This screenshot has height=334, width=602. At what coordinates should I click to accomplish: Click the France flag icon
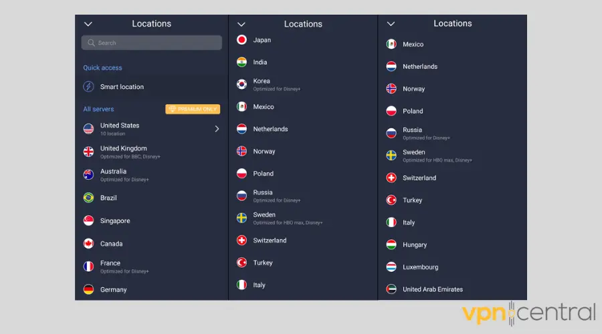89,267
